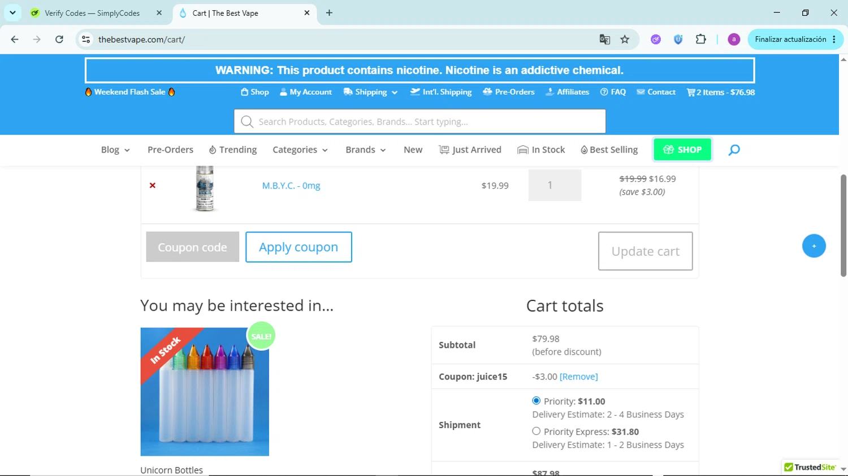Close the Cart The Best Vape tab

pos(307,13)
